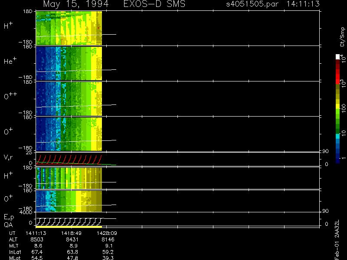Click the "EXOS-D SMS" instrument title

[x=154, y=4]
